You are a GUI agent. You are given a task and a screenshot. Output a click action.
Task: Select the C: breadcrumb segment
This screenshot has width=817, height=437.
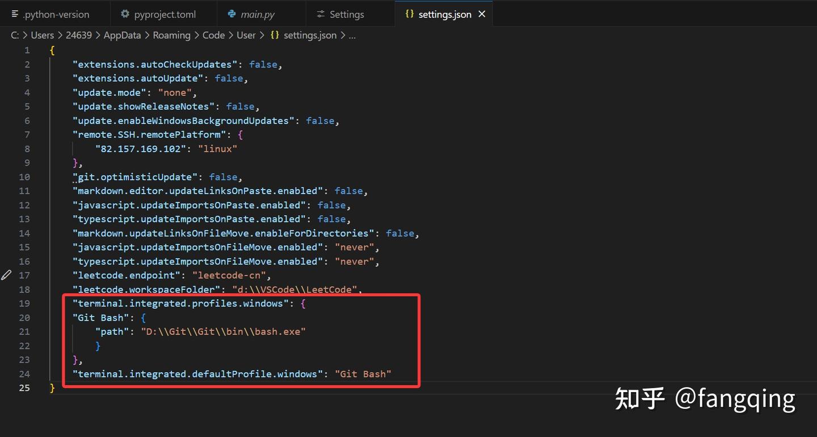[x=15, y=35]
